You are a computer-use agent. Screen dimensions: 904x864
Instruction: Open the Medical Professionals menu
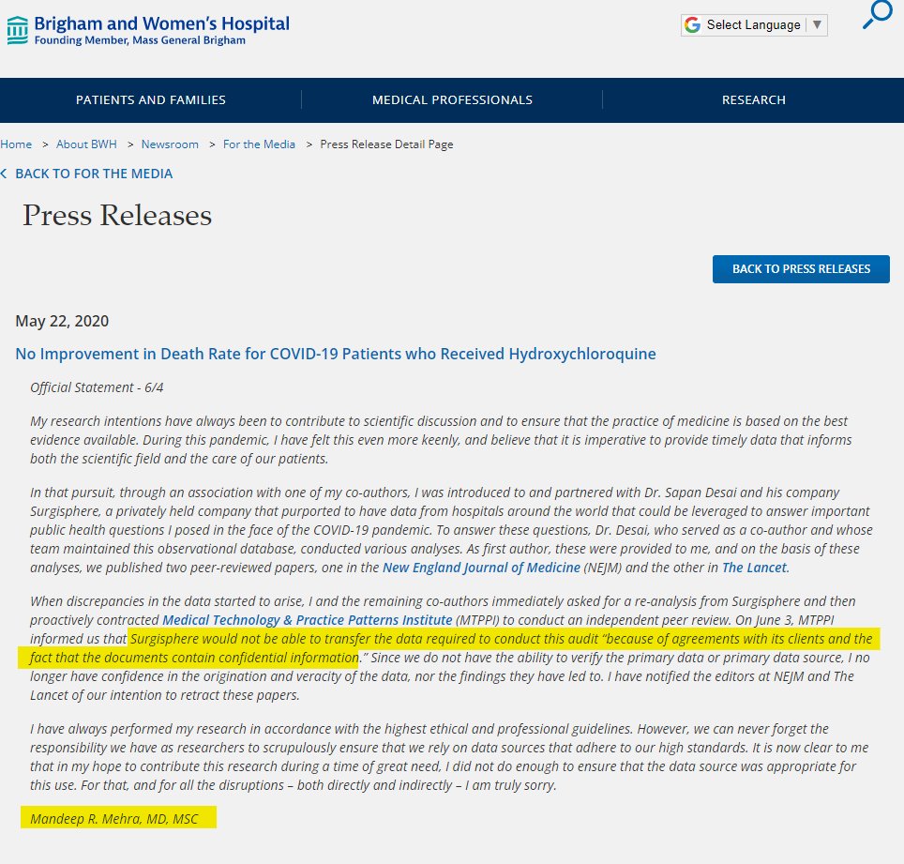tap(452, 99)
